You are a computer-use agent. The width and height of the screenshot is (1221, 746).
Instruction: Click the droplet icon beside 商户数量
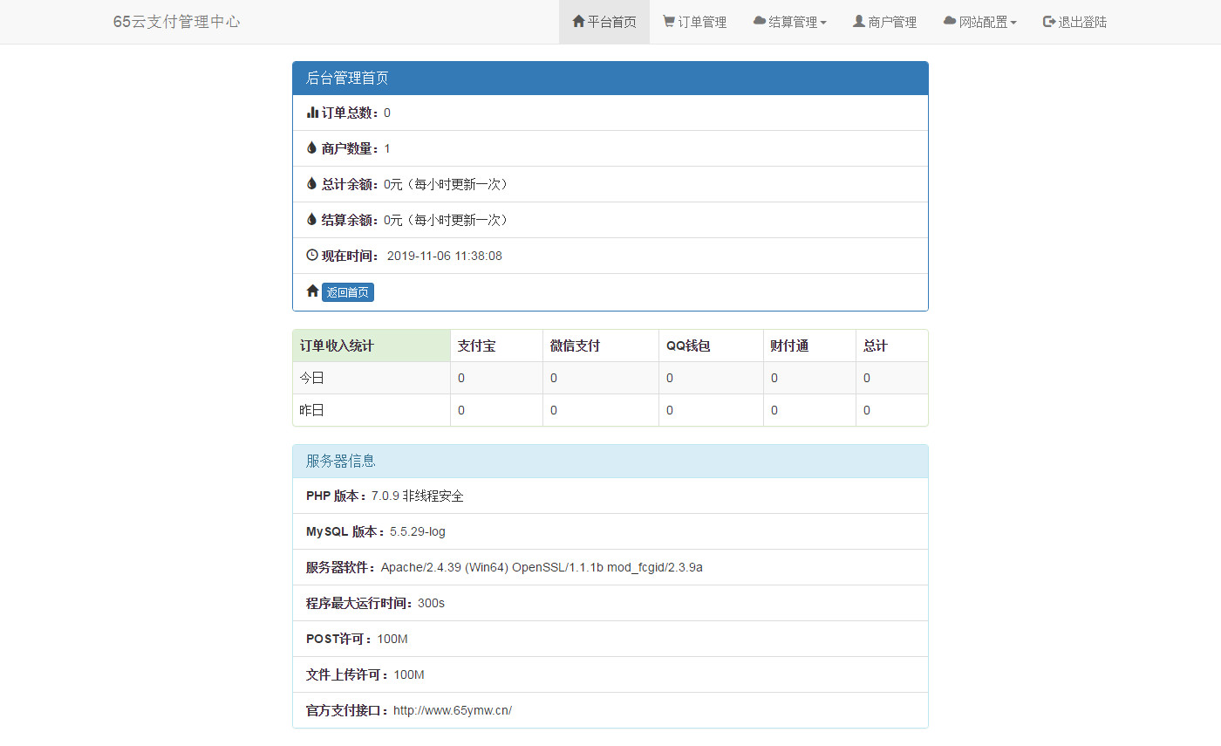pos(311,148)
